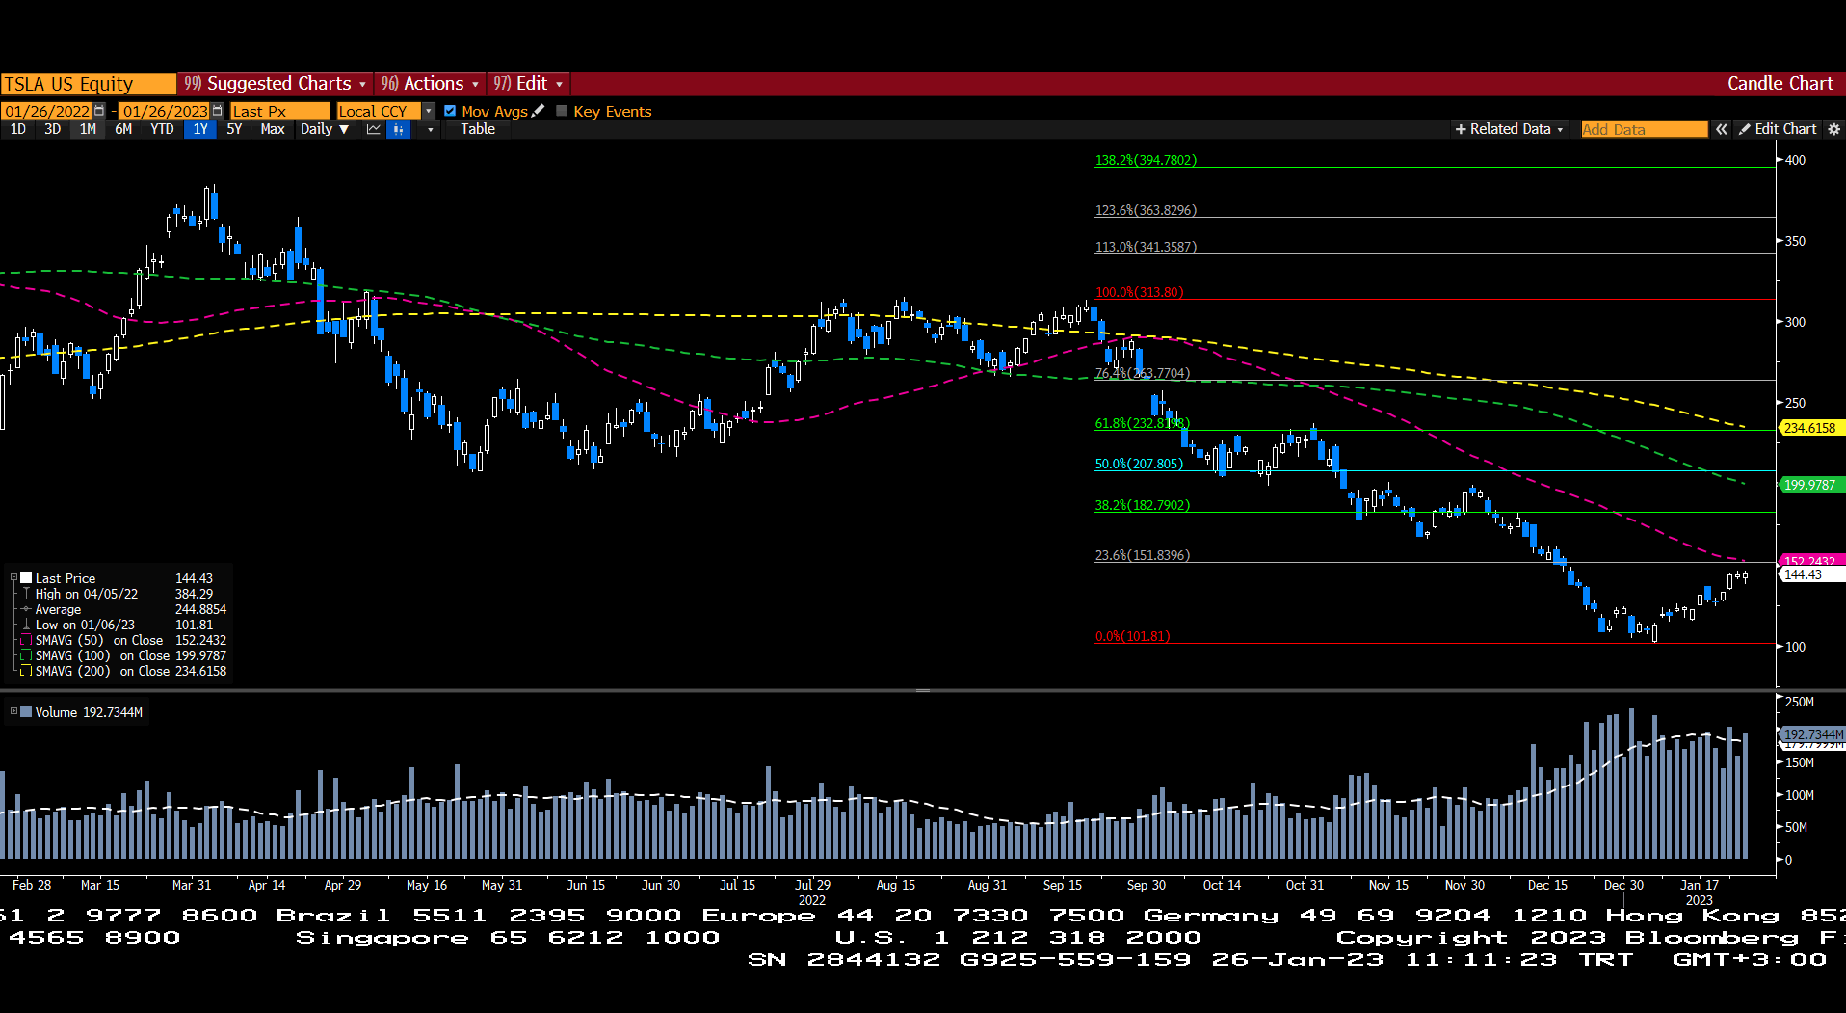Click the 50.0%(207.805) Fibonacci label
This screenshot has height=1013, width=1846.
pos(1139,464)
